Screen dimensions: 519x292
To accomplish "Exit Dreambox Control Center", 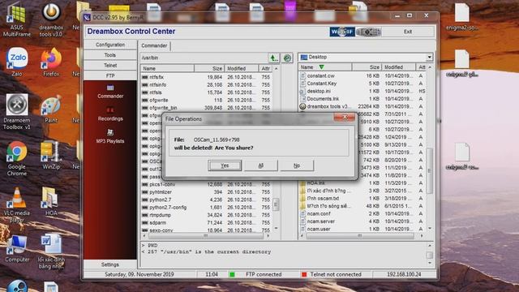I will click(408, 32).
